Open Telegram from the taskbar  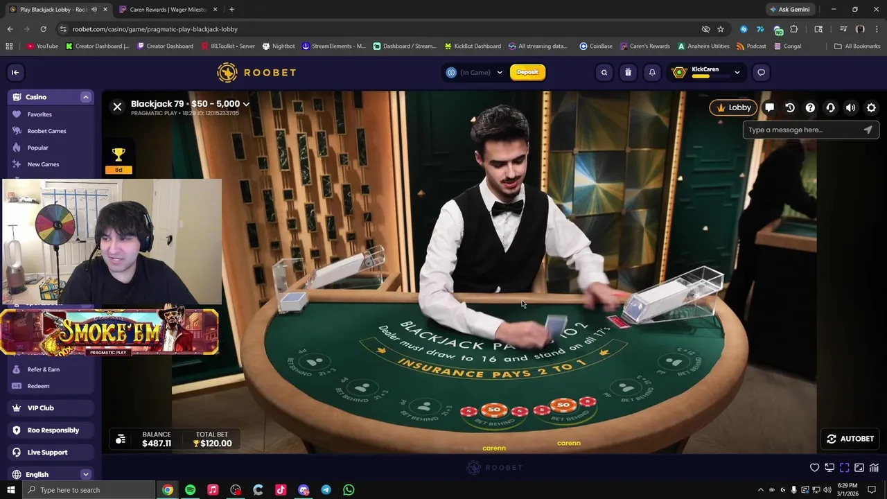coord(326,490)
